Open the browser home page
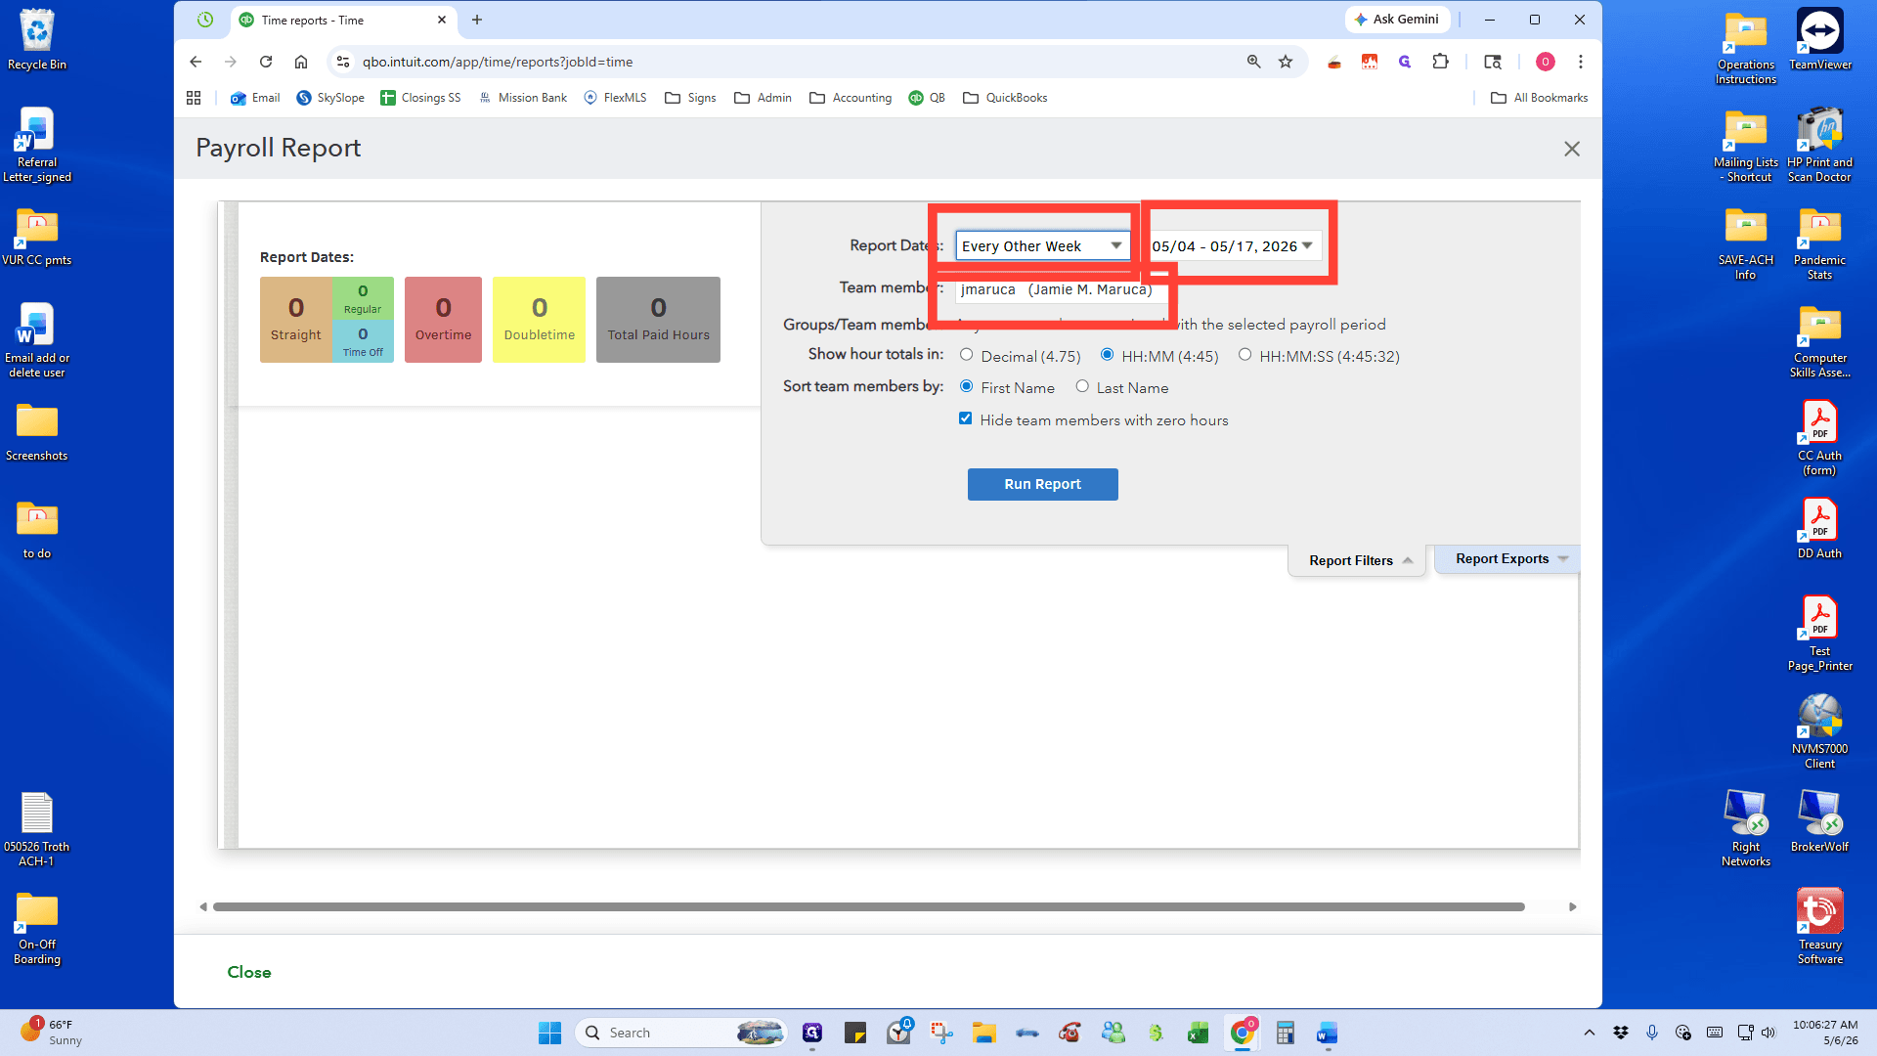The width and height of the screenshot is (1877, 1056). coord(301,62)
